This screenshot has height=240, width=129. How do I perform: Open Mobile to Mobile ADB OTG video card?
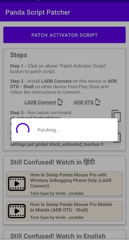pos(64,211)
